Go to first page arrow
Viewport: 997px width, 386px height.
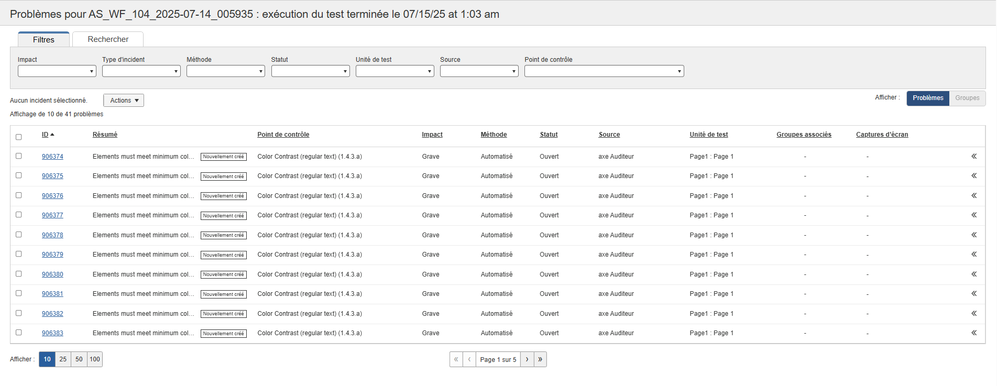456,359
